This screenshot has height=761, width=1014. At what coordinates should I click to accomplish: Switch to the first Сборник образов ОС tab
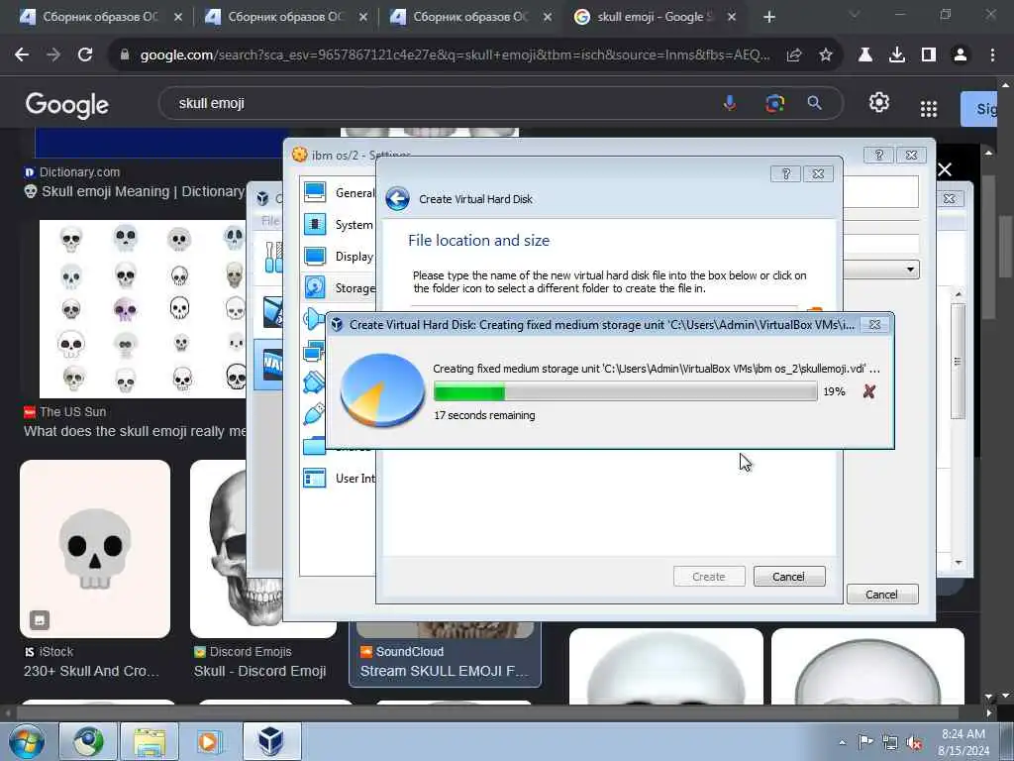(x=100, y=18)
